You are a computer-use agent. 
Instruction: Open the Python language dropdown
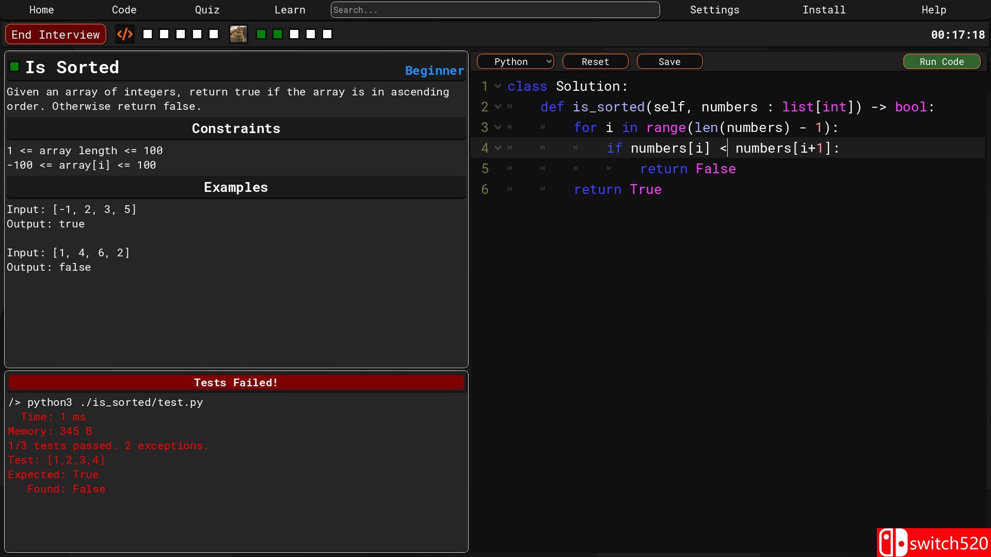click(x=515, y=62)
